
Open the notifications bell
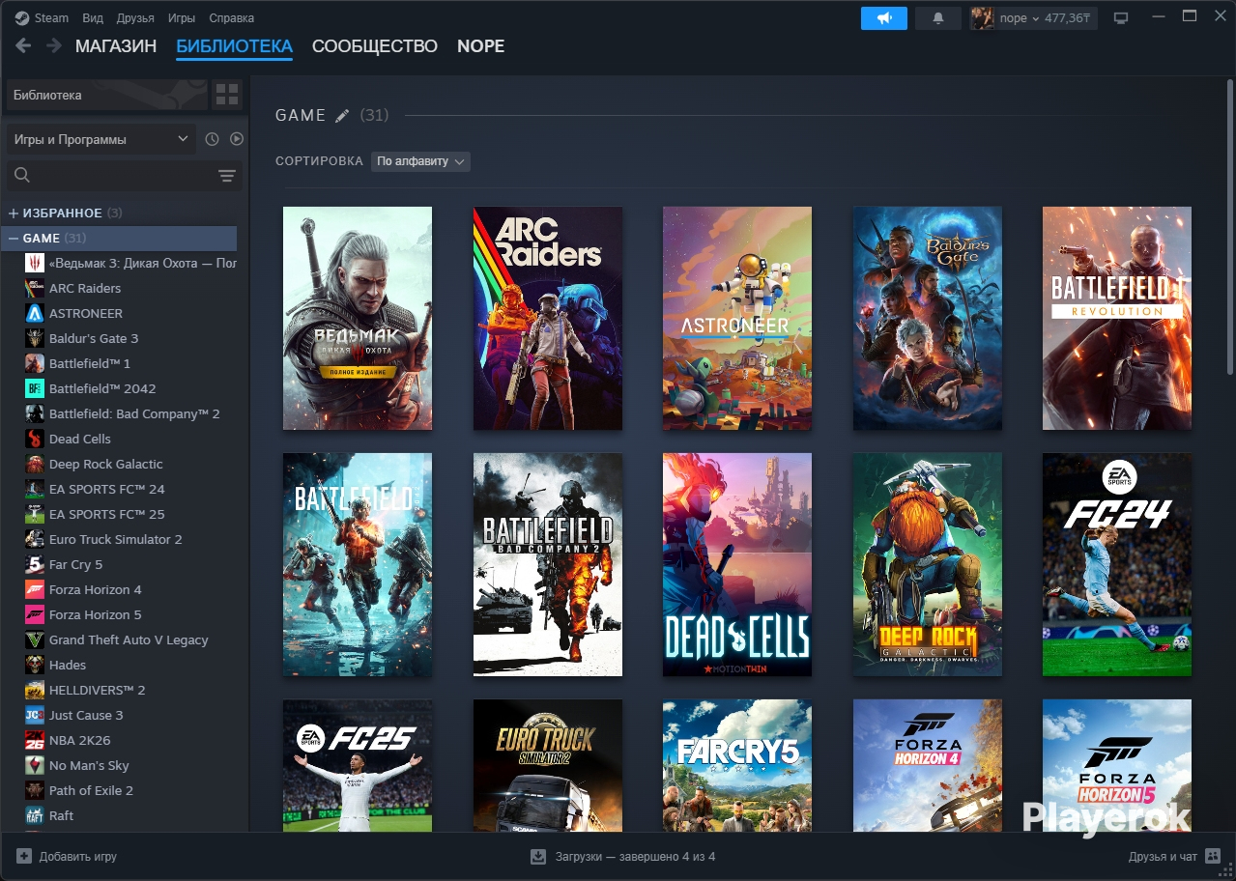click(937, 17)
